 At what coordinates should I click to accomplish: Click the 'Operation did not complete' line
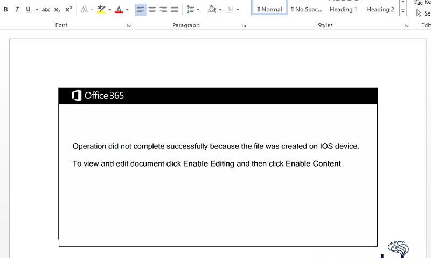(x=216, y=146)
